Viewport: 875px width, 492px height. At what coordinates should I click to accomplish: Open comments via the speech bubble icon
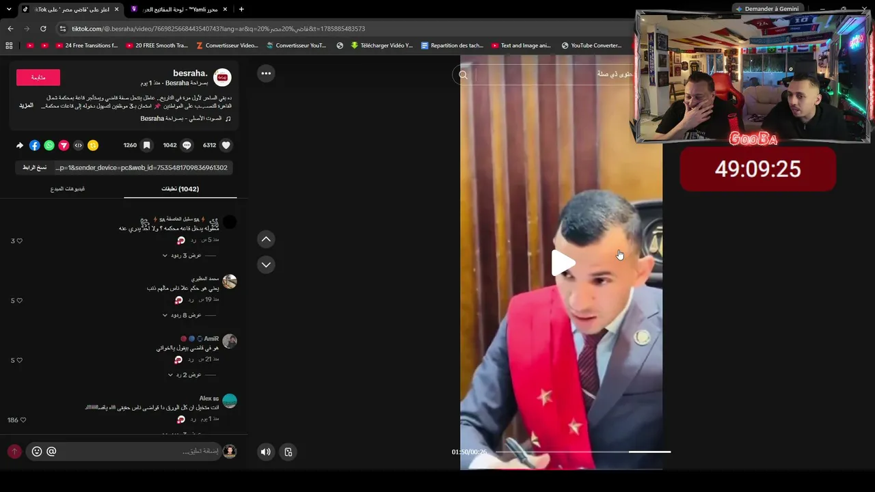187,146
